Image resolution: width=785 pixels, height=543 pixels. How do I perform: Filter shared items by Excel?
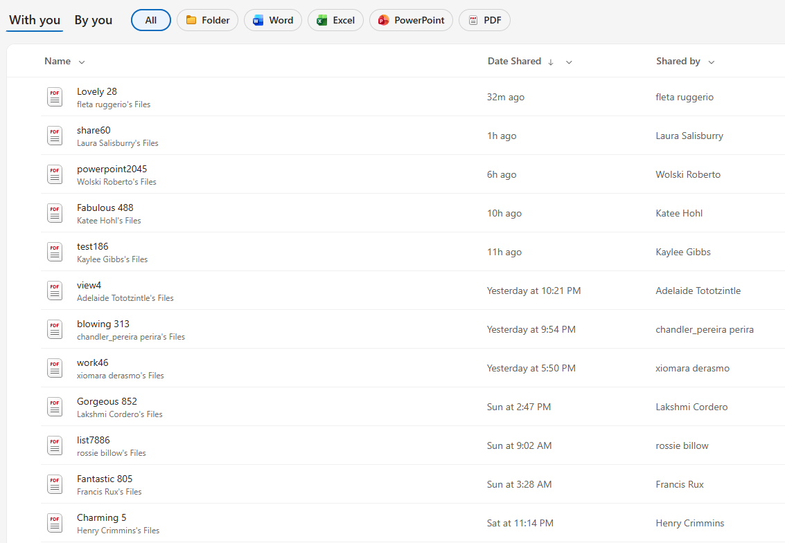tap(335, 20)
